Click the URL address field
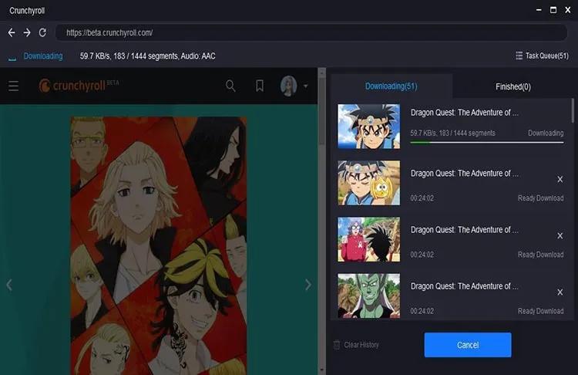Viewport: 578px width, 375px height. (x=308, y=32)
